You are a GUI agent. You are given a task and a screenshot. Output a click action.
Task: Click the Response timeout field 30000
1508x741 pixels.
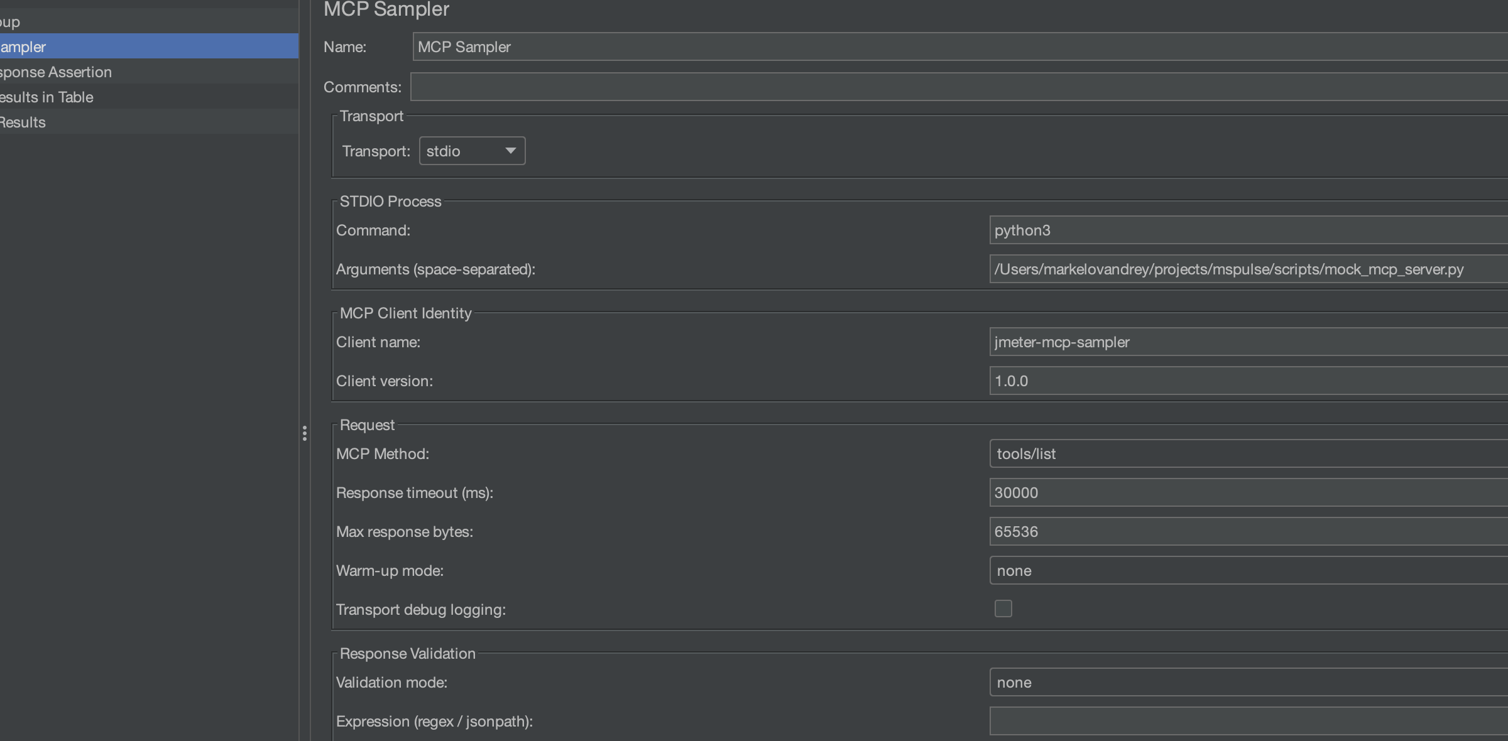1247,493
